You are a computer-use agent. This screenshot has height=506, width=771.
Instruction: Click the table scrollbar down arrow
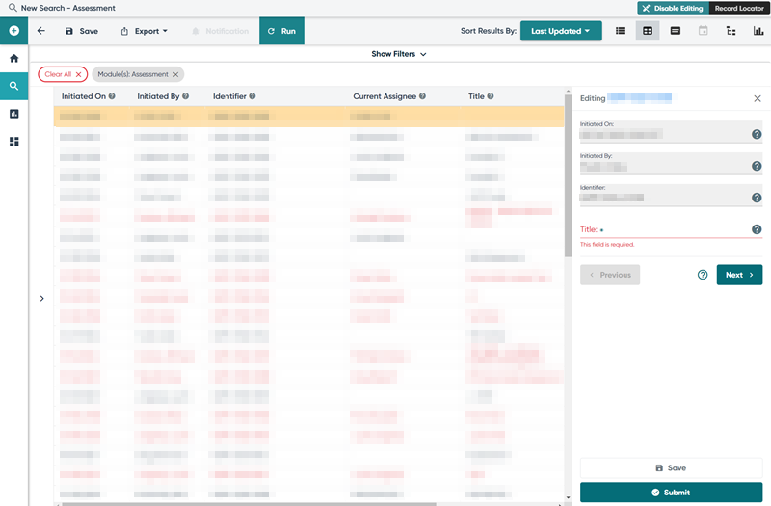tap(568, 497)
